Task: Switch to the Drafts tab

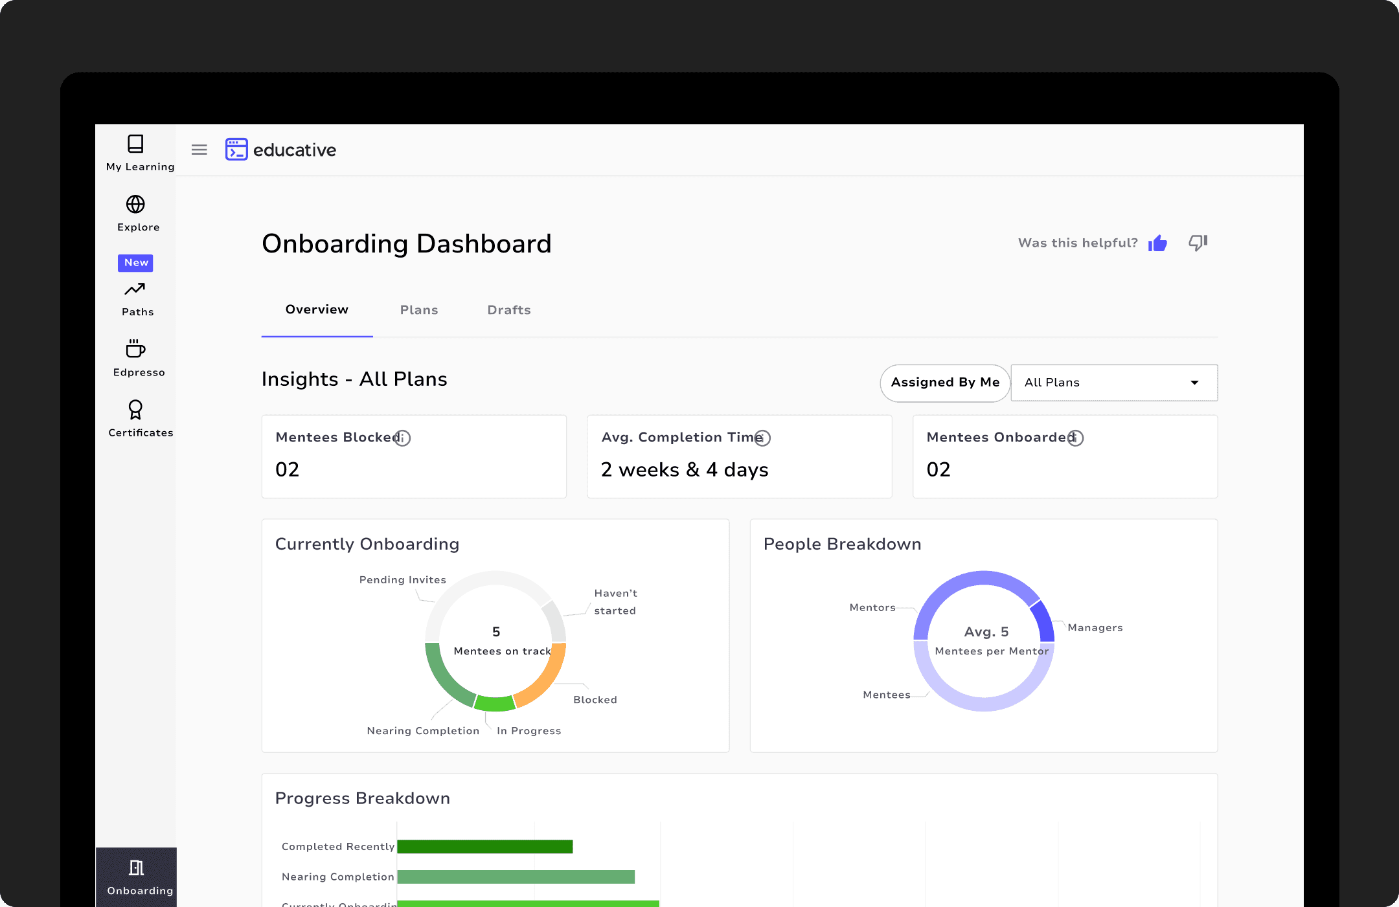Action: (509, 310)
